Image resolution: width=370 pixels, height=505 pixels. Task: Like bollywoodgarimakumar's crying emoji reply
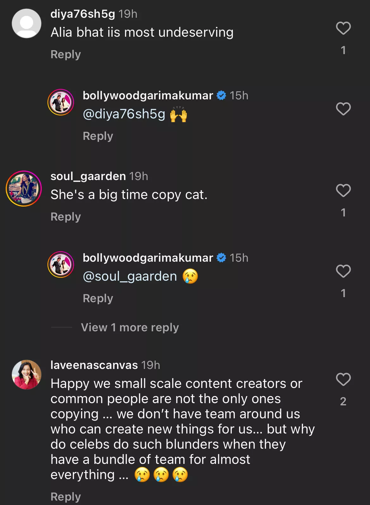tap(343, 271)
